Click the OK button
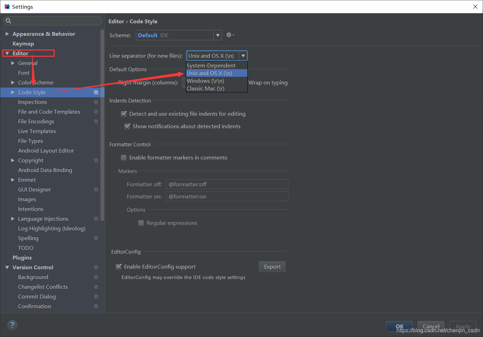 (399, 326)
